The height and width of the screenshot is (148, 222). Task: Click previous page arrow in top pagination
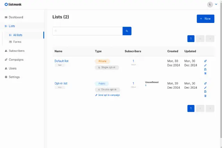(x=200, y=39)
